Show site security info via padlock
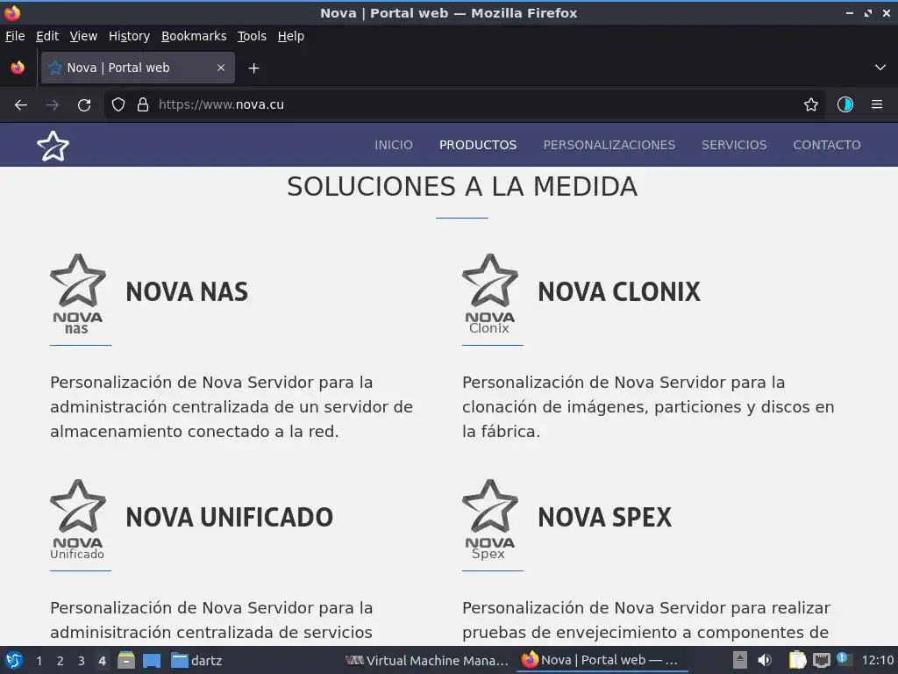 click(x=143, y=105)
